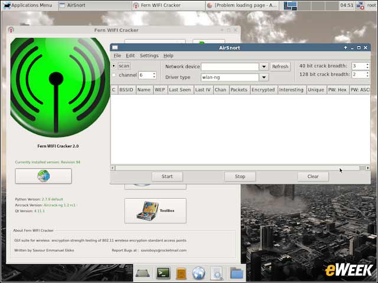Sort by the PW: ASCII column header
The height and width of the screenshot is (283, 378).
(360, 90)
